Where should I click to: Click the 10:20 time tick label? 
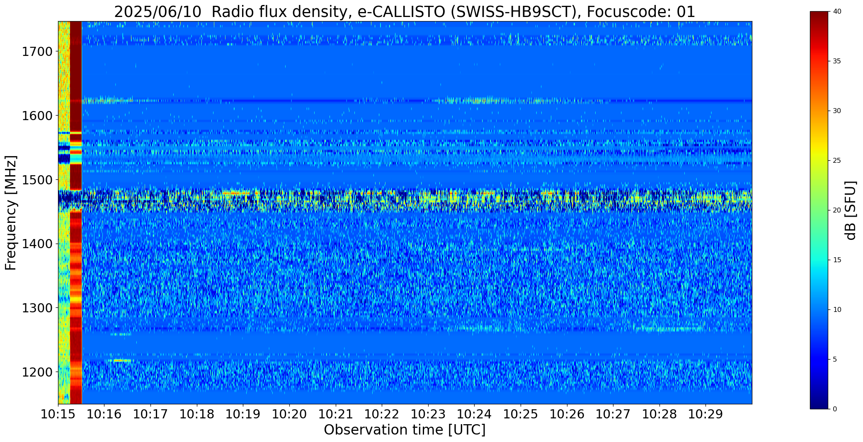(x=289, y=414)
